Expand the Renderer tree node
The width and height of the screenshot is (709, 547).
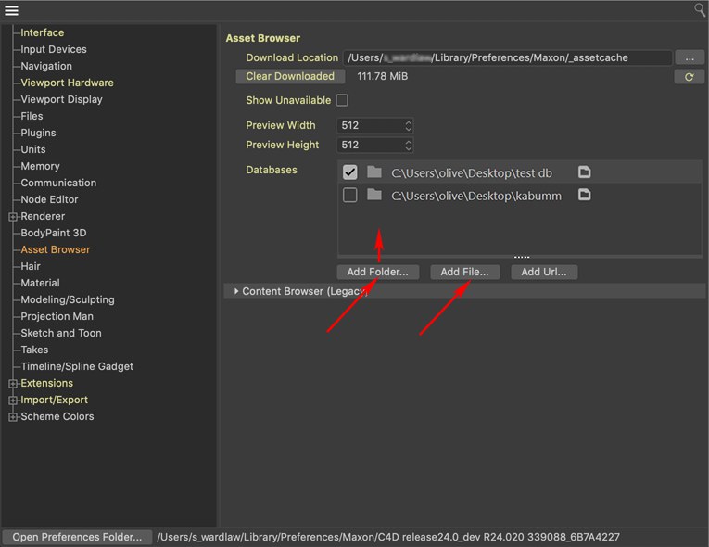click(x=13, y=216)
